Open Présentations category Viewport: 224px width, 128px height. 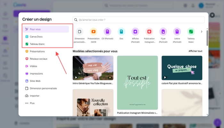click(46, 52)
